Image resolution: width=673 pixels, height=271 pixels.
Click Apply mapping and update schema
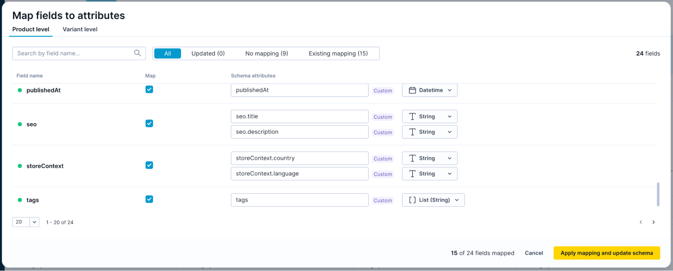(x=606, y=253)
